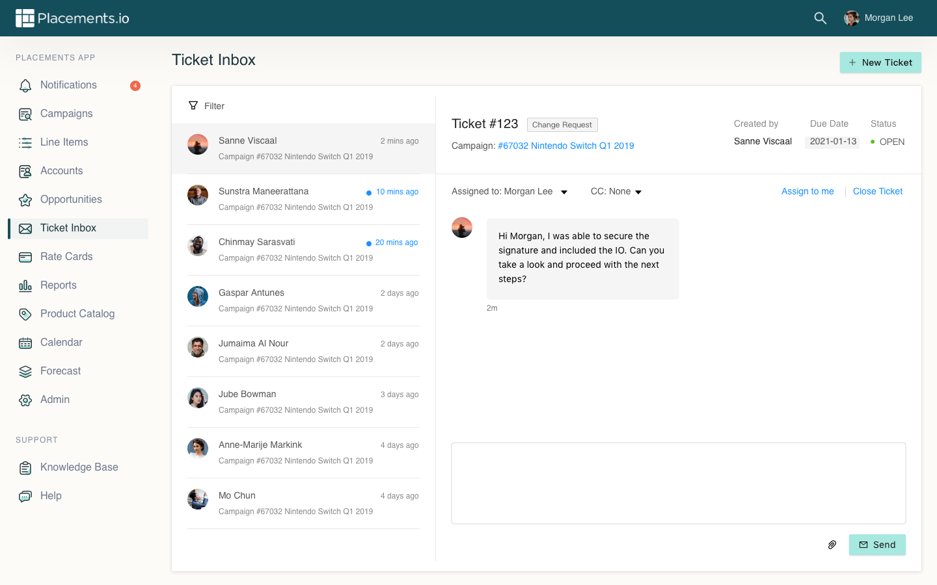This screenshot has width=937, height=585.
Task: Click the Admin gear icon
Action: [x=25, y=400]
